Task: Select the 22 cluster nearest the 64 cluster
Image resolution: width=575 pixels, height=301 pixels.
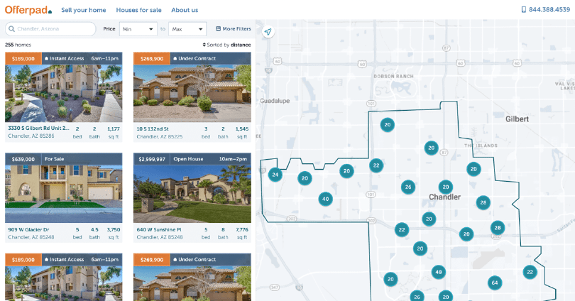Action: click(x=530, y=272)
